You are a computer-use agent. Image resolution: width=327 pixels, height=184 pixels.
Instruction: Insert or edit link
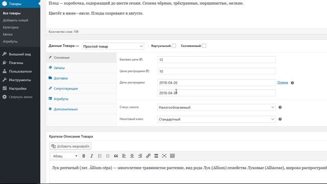click(x=148, y=156)
